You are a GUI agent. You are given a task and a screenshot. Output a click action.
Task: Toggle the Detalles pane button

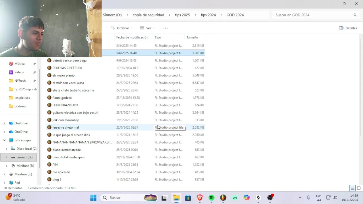coord(348,28)
